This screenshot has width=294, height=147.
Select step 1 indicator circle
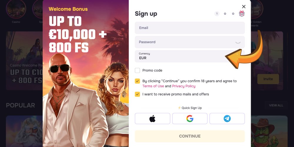[217, 14]
